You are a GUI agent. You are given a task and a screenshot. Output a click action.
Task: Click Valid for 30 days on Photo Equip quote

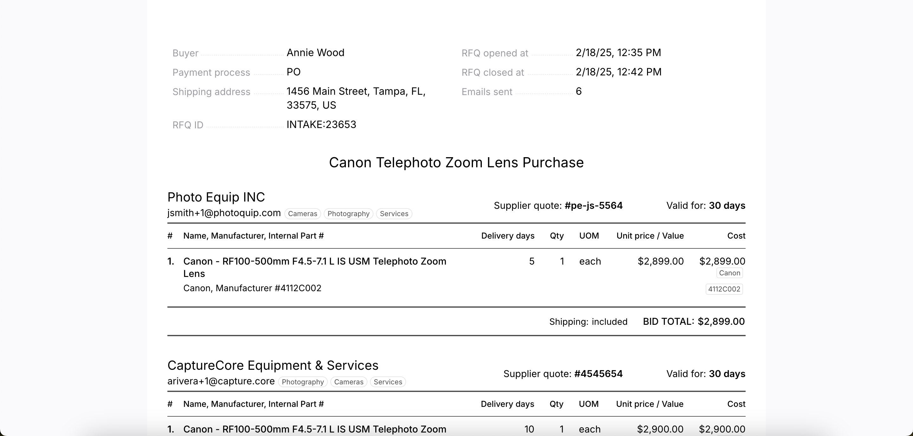(x=706, y=206)
